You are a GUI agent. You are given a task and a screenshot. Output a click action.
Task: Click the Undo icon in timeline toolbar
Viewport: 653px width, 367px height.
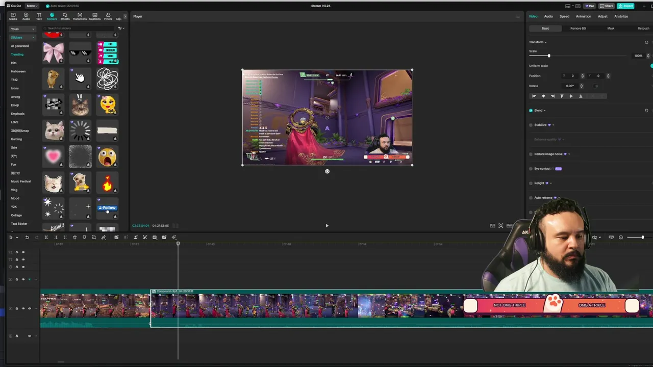[27, 237]
